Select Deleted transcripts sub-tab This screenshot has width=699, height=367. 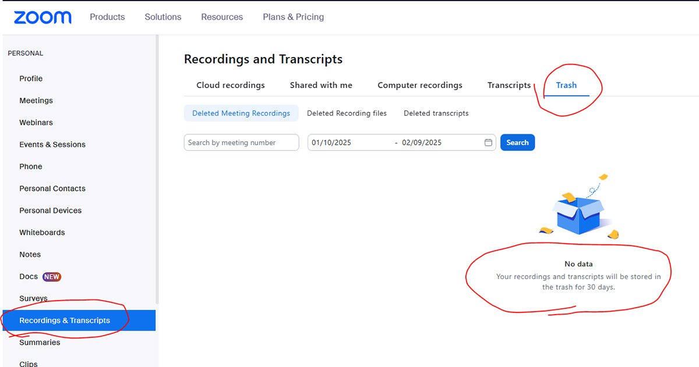pyautogui.click(x=436, y=113)
